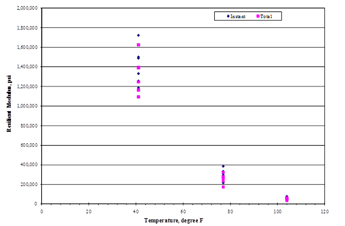Click the x-axis title 'Temperature, degree F'
Viewport: 345px width, 226px height.
[x=174, y=221]
